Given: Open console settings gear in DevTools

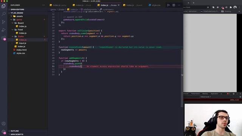Looking at the screenshot, I should click(x=240, y=97).
